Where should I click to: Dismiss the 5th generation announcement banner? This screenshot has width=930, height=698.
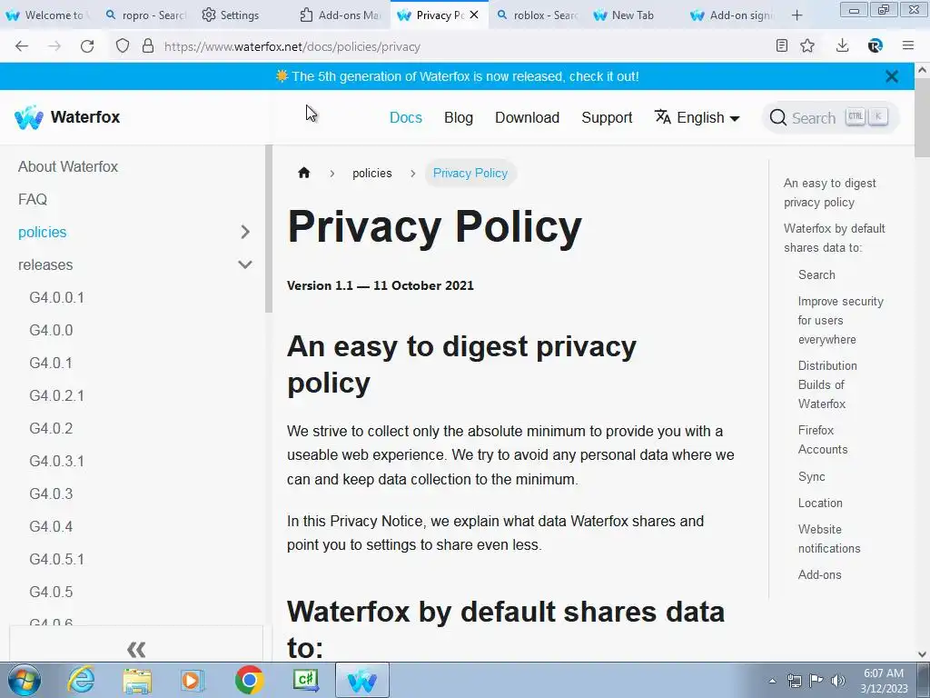(892, 76)
